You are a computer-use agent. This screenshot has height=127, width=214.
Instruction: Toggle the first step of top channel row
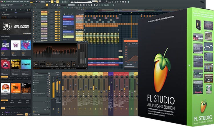click(50, 12)
